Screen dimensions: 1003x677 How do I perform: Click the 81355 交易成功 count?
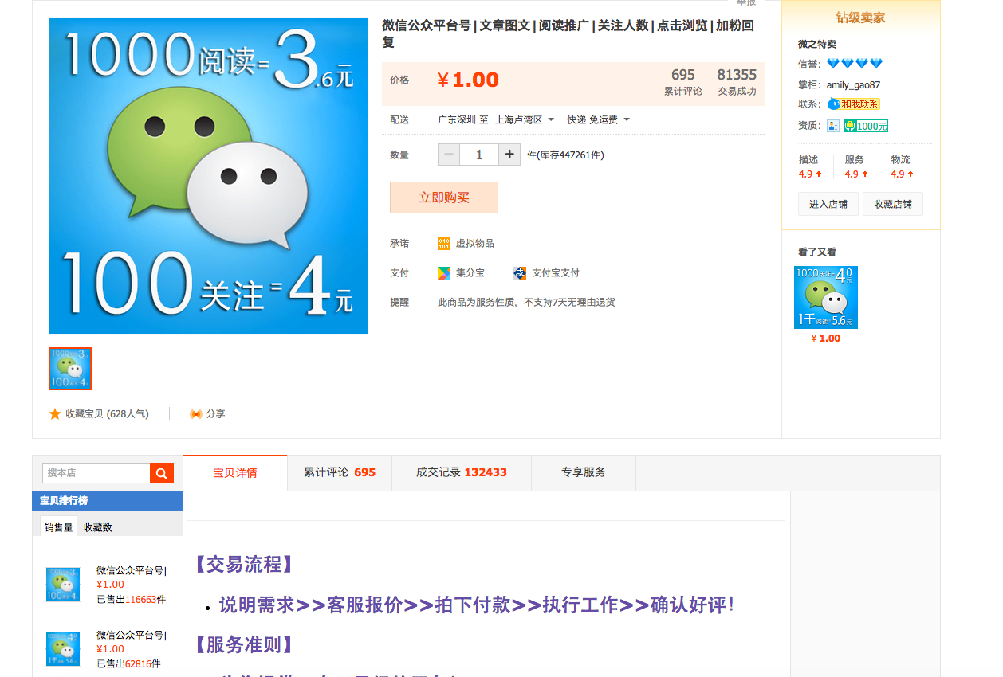[x=737, y=83]
